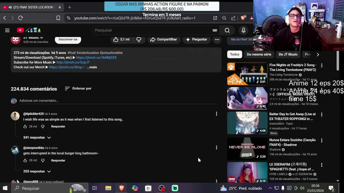Open the YouTube hamburger guide menu
The image size is (344, 193).
[x=7, y=30]
